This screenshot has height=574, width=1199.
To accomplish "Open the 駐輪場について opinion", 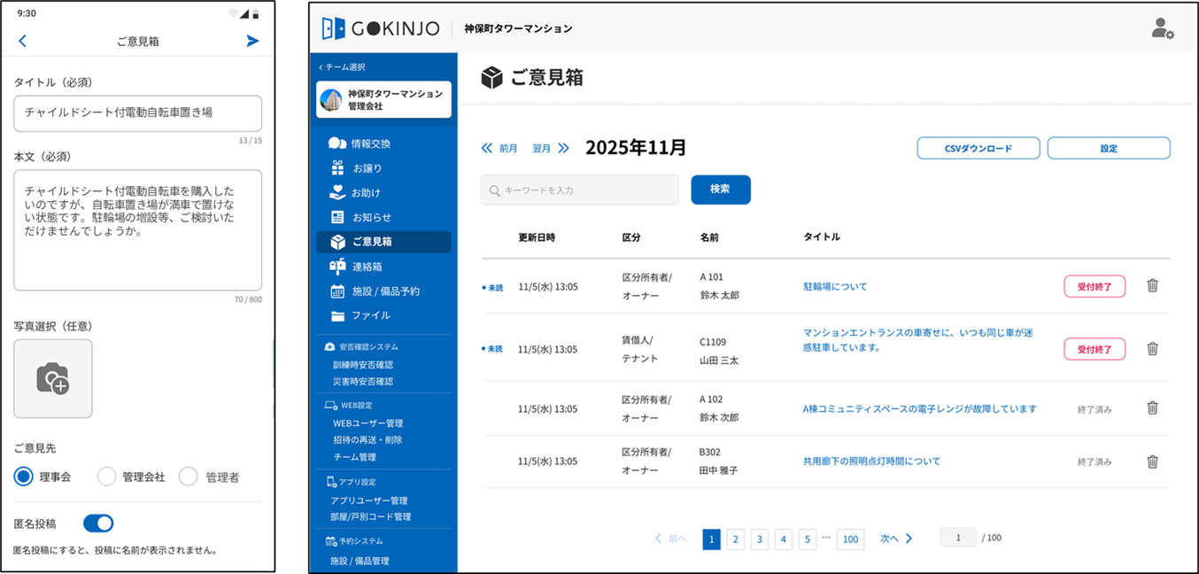I will (x=835, y=286).
